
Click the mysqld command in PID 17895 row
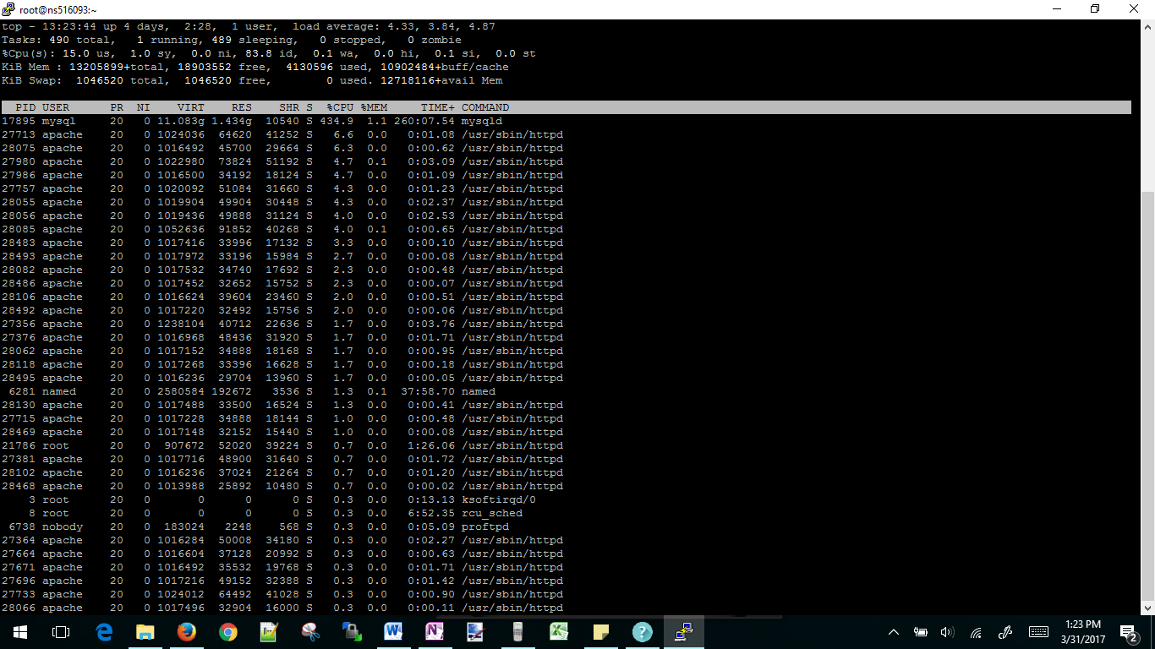click(482, 121)
